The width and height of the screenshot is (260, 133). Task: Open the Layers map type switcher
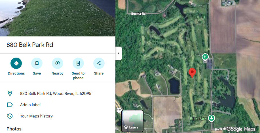point(132,121)
